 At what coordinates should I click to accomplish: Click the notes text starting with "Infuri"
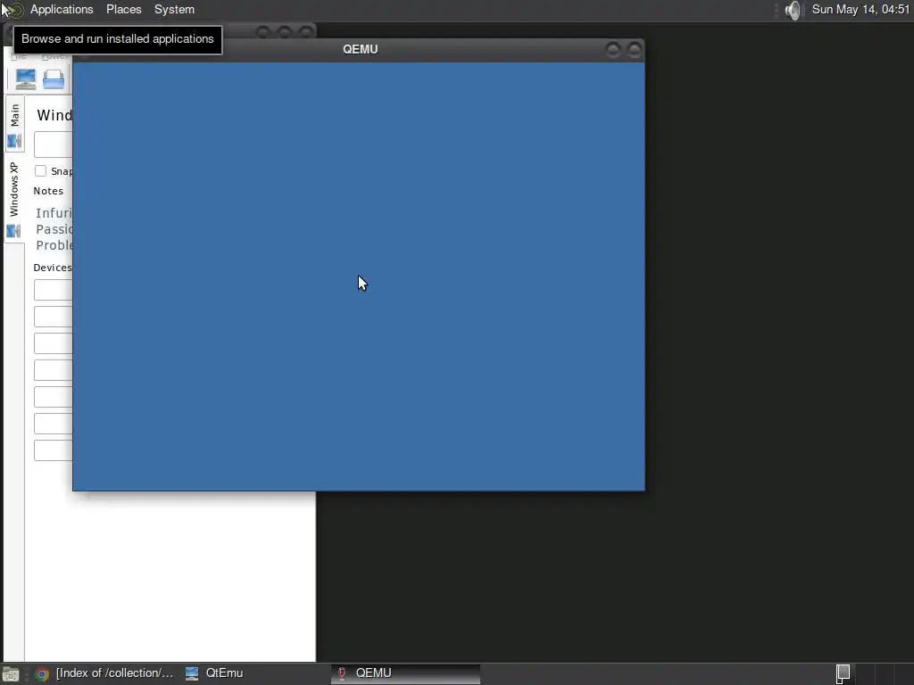point(54,213)
